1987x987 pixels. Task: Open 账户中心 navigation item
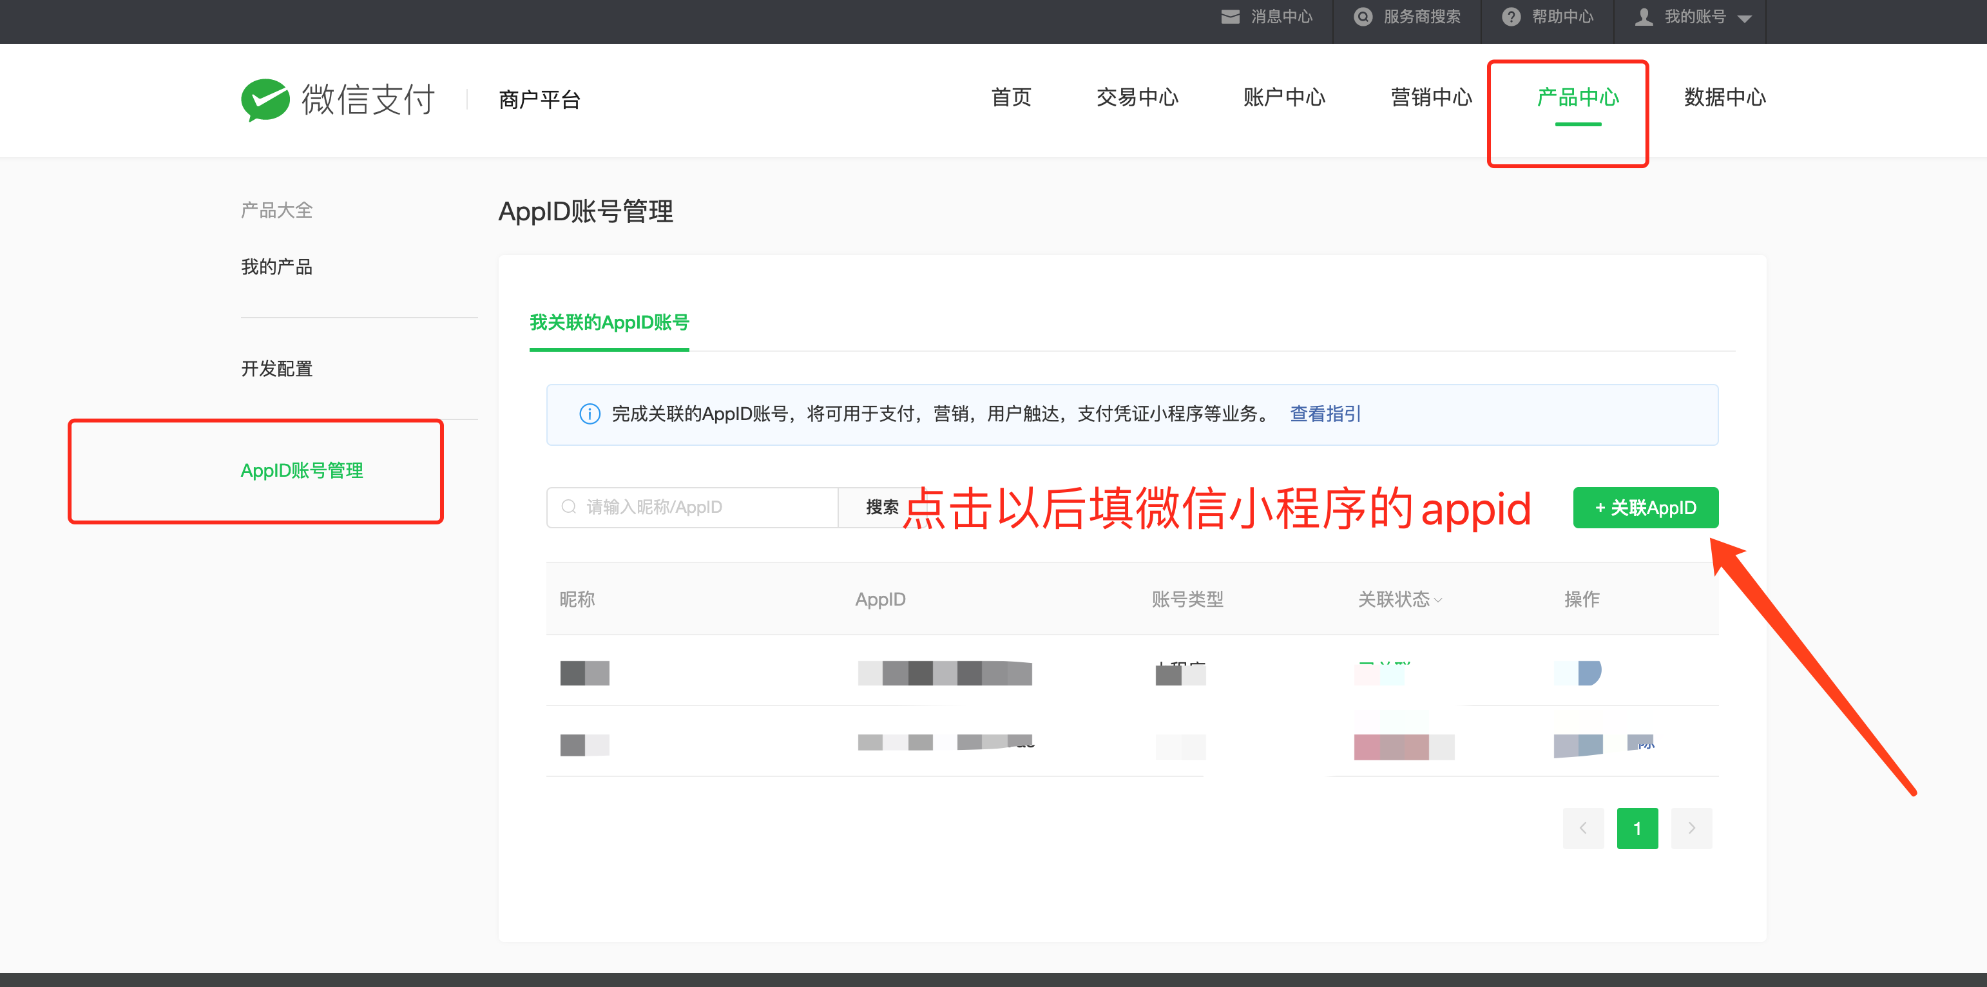coord(1284,97)
